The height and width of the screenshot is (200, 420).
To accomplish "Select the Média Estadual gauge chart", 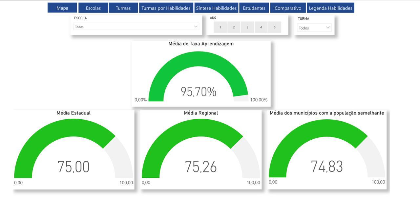I will click(73, 151).
